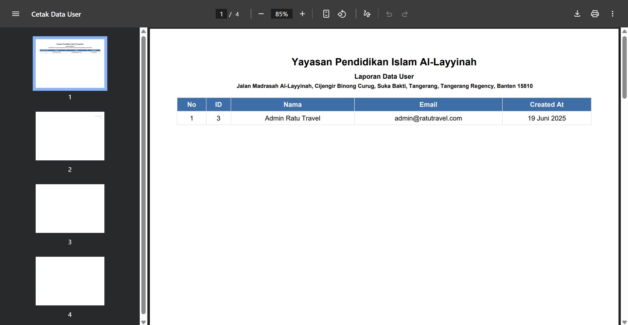This screenshot has height=325, width=628.
Task: Click the page number input field
Action: tap(221, 14)
